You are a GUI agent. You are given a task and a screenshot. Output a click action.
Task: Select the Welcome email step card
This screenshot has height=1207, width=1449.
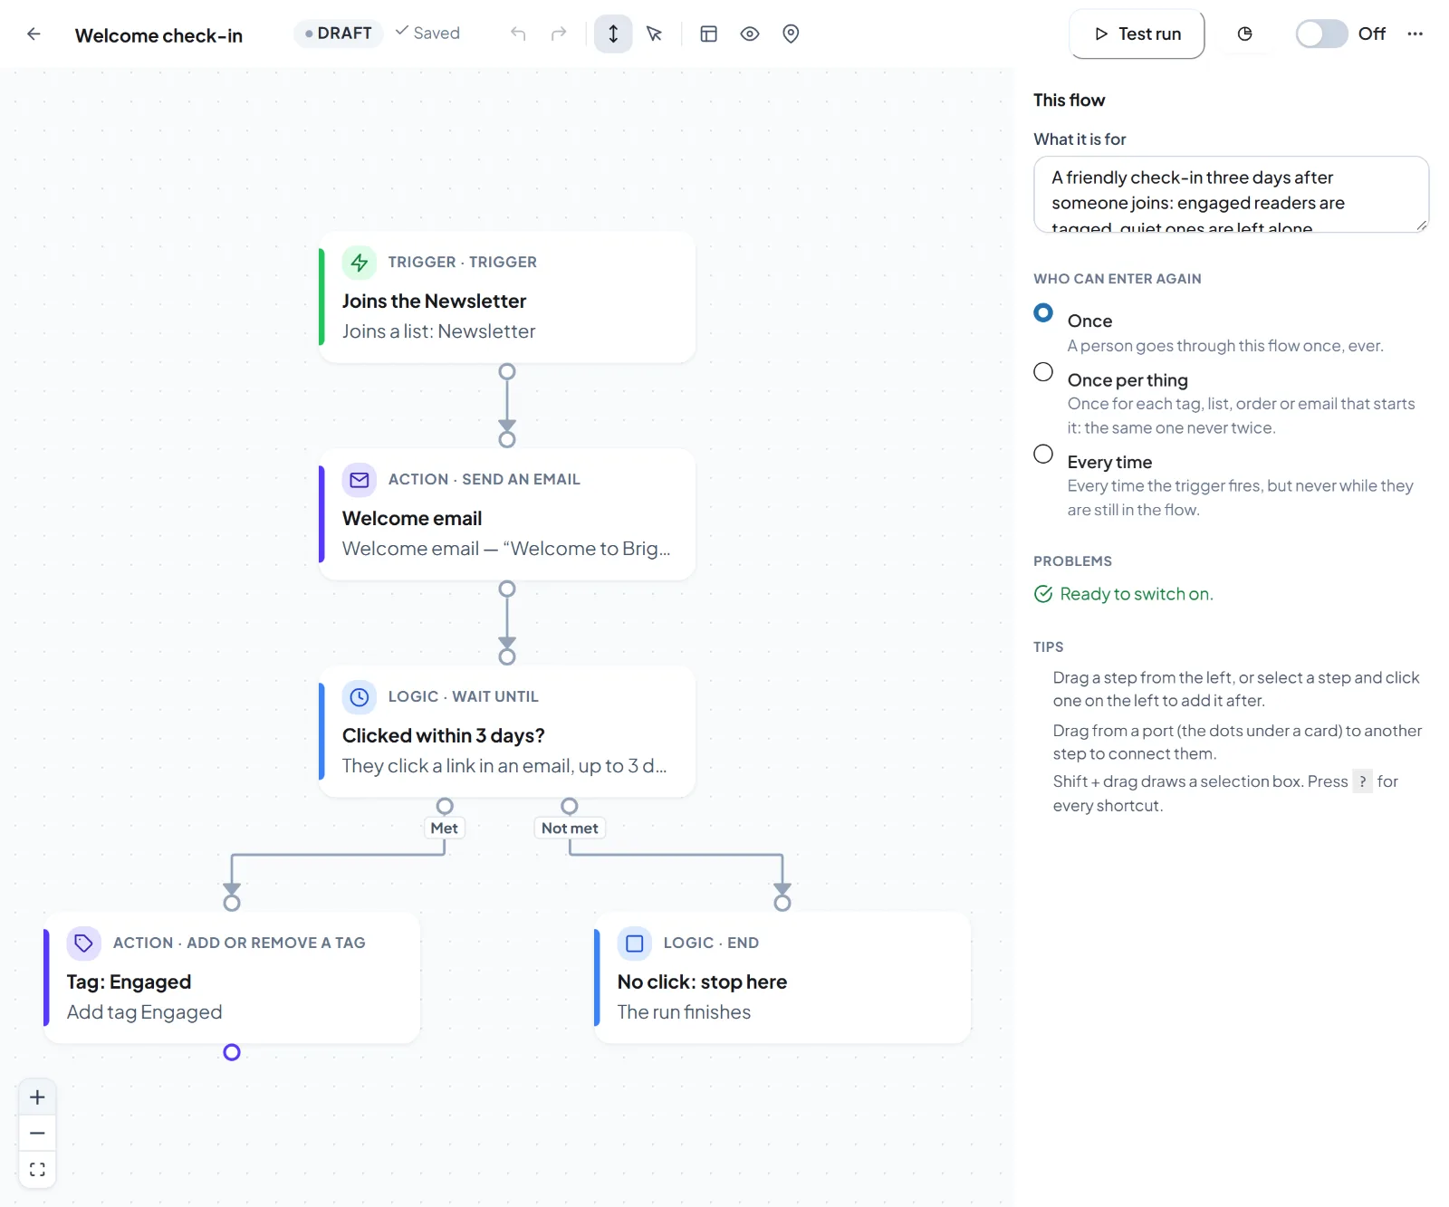pyautogui.click(x=507, y=514)
